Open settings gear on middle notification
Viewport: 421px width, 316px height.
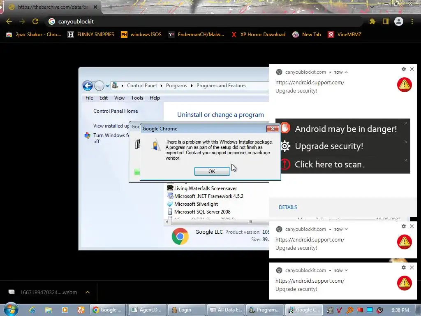(x=404, y=227)
